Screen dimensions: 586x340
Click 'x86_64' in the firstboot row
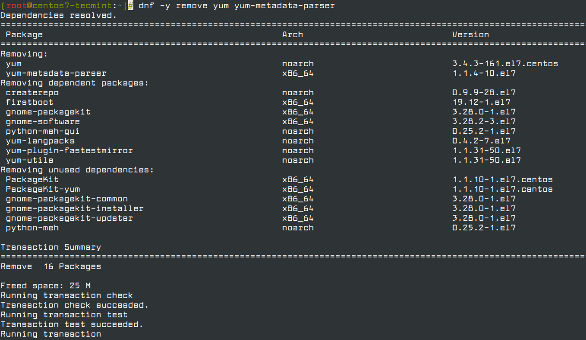[298, 102]
